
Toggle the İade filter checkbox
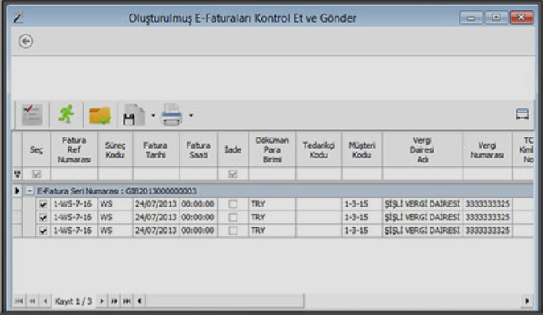coord(233,174)
